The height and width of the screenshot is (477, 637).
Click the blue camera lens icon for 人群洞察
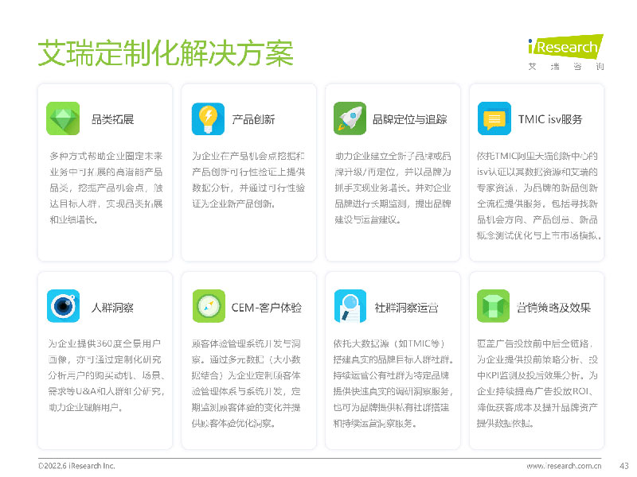pyautogui.click(x=64, y=306)
